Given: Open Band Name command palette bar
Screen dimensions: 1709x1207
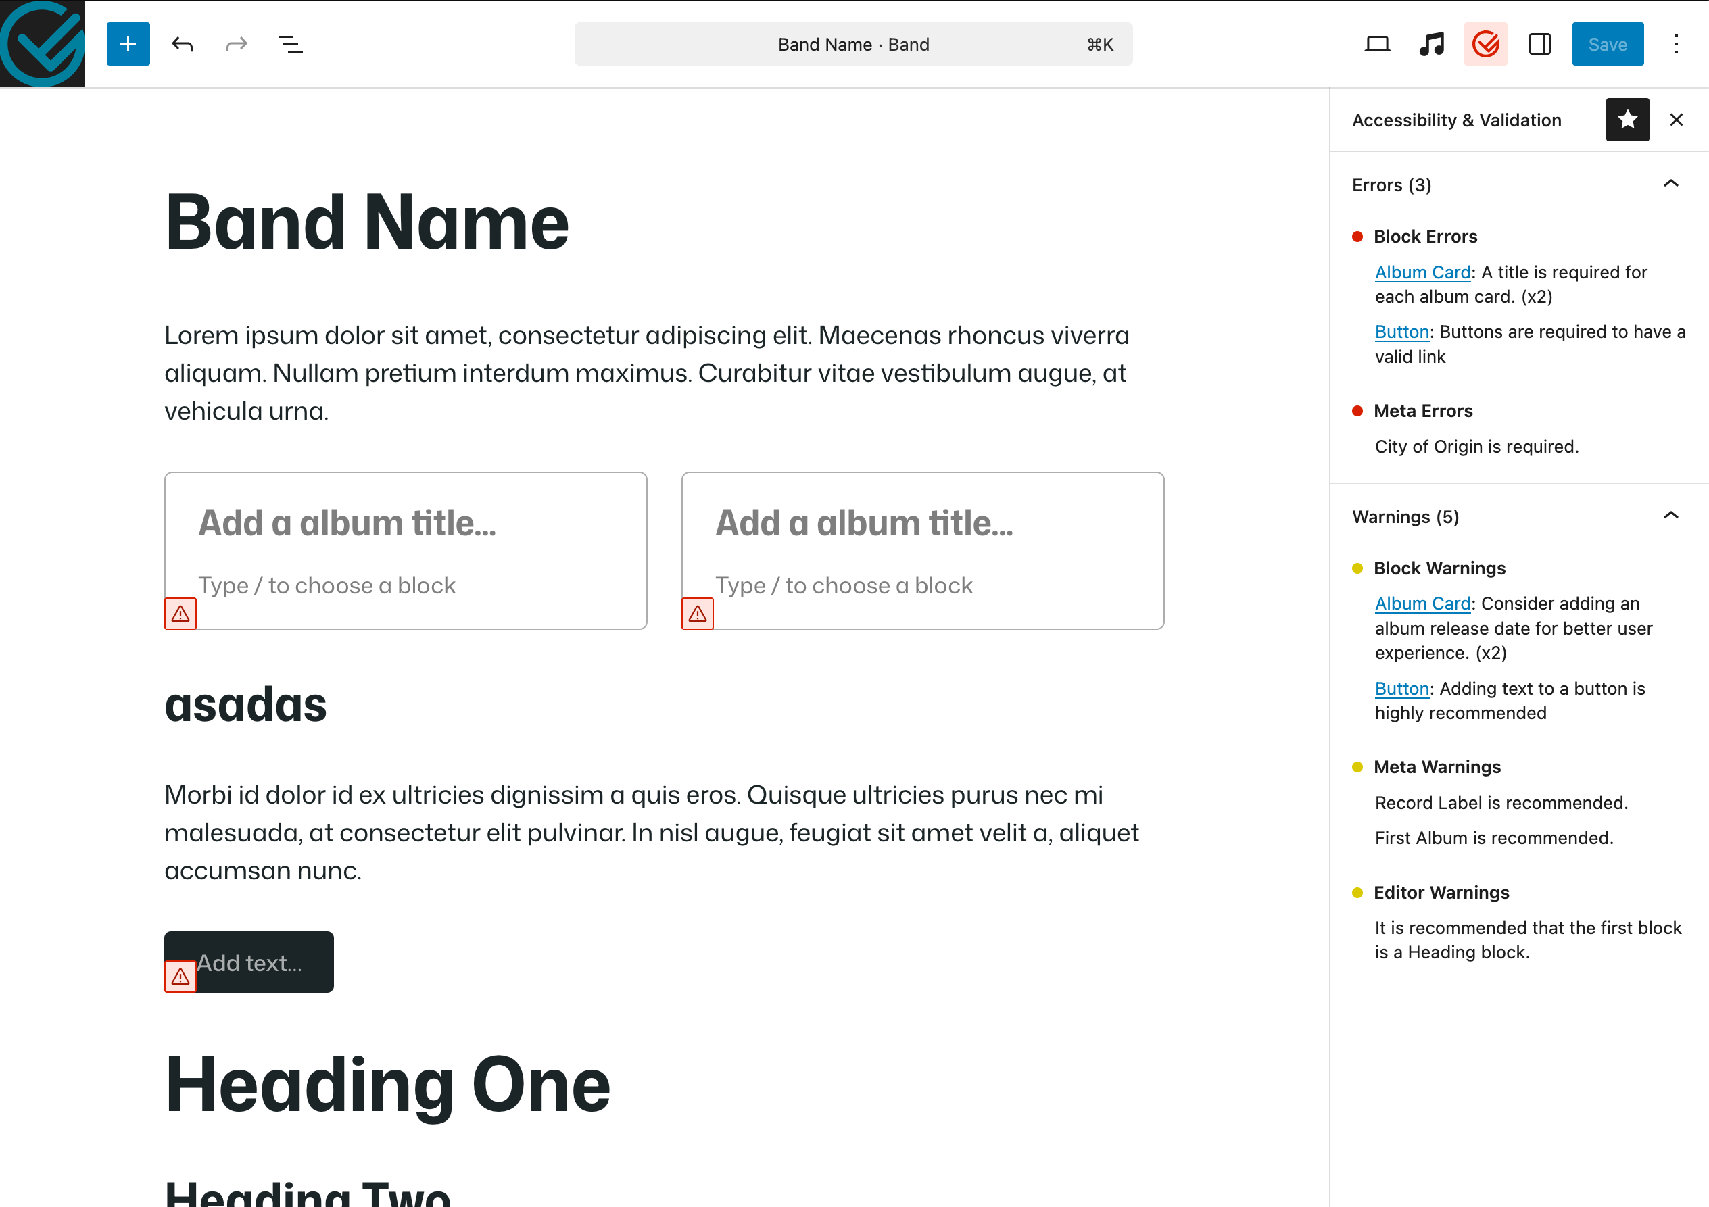Looking at the screenshot, I should click(853, 44).
